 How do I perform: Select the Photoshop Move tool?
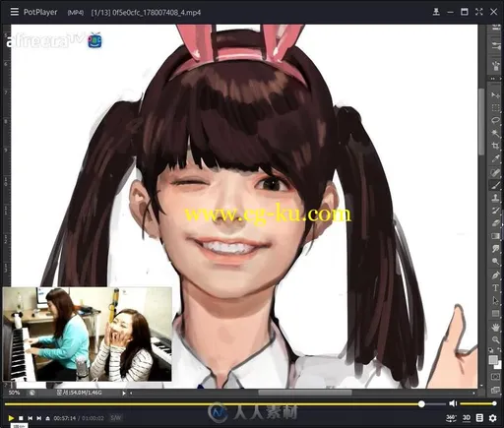[495, 95]
